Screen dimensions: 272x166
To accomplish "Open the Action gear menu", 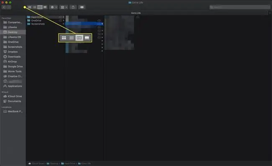I will point(53,7).
